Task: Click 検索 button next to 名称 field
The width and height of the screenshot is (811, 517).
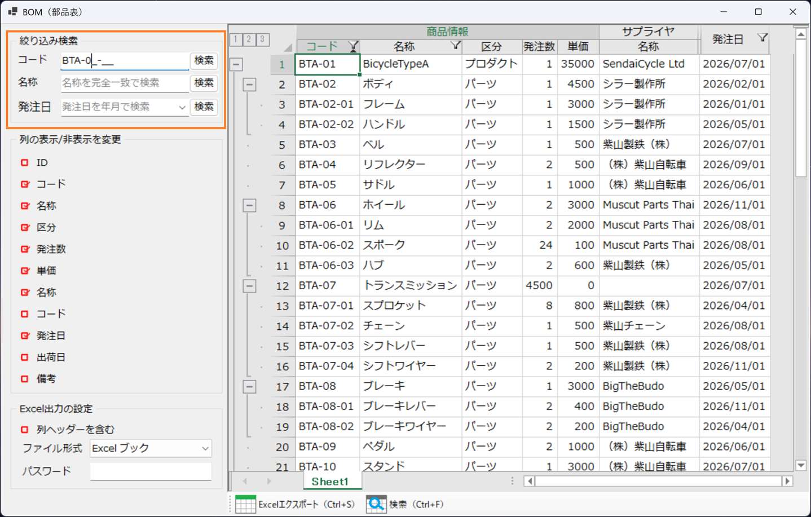Action: point(204,83)
